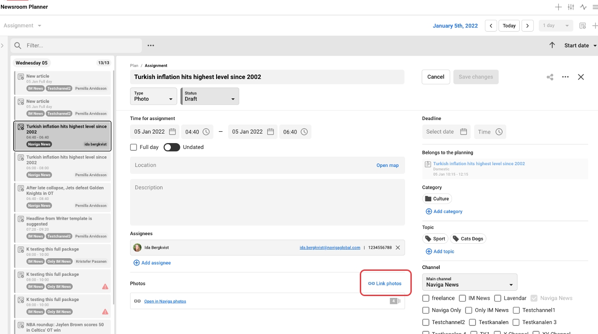
Task: Enable the Full day checkbox
Action: click(133, 147)
